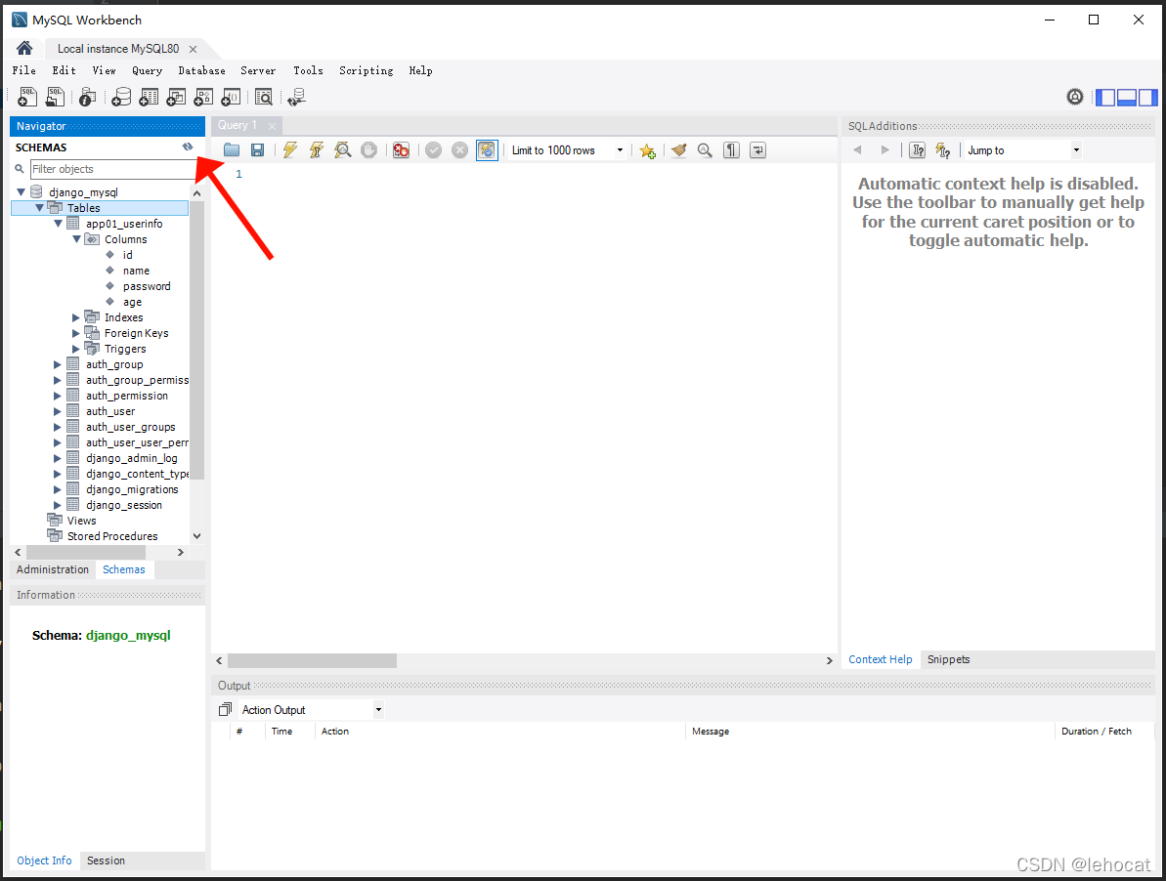
Task: Show the find panel magnifier icon
Action: pyautogui.click(x=705, y=150)
